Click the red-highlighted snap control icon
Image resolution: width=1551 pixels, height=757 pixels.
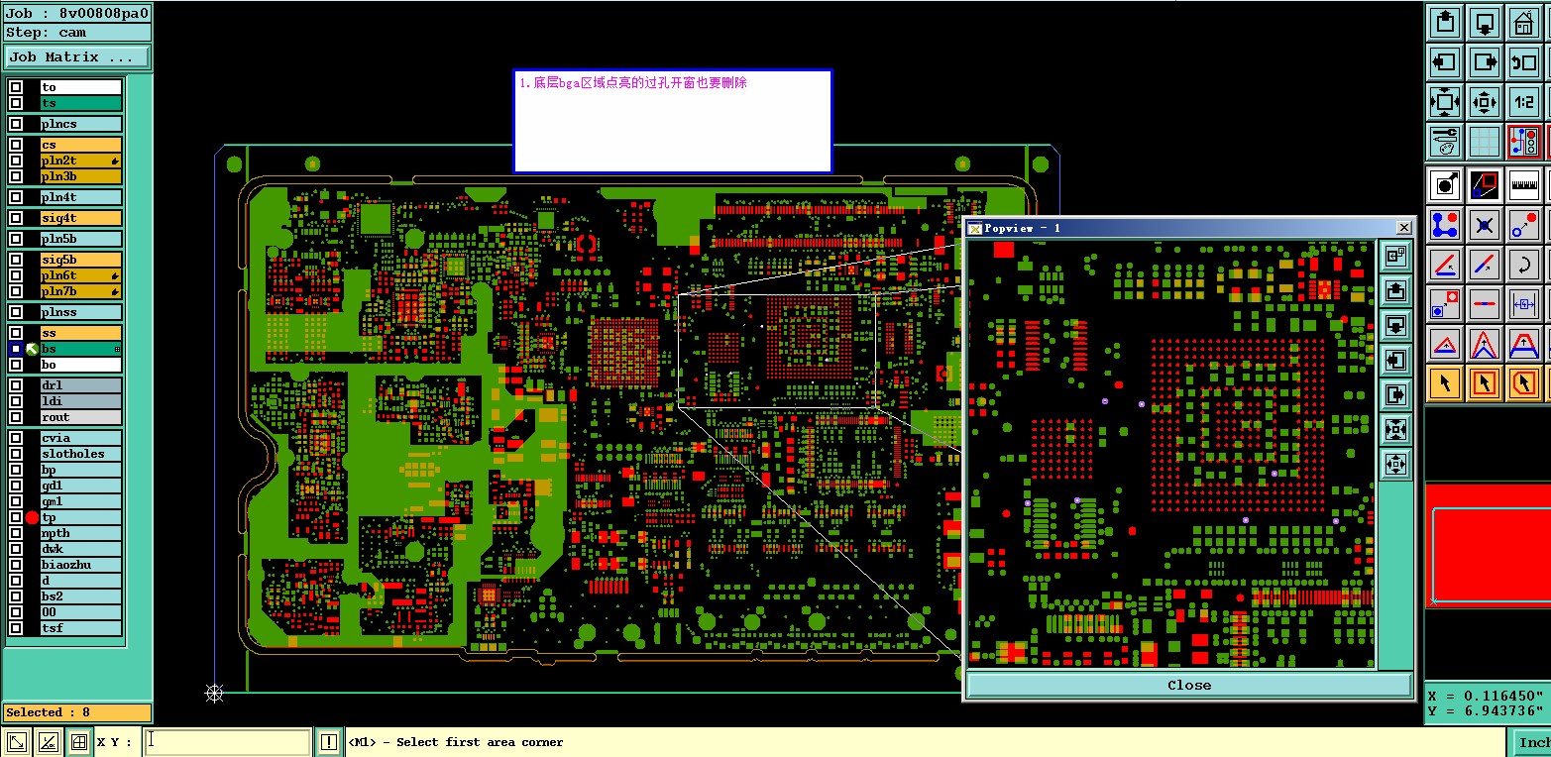coord(1524,142)
